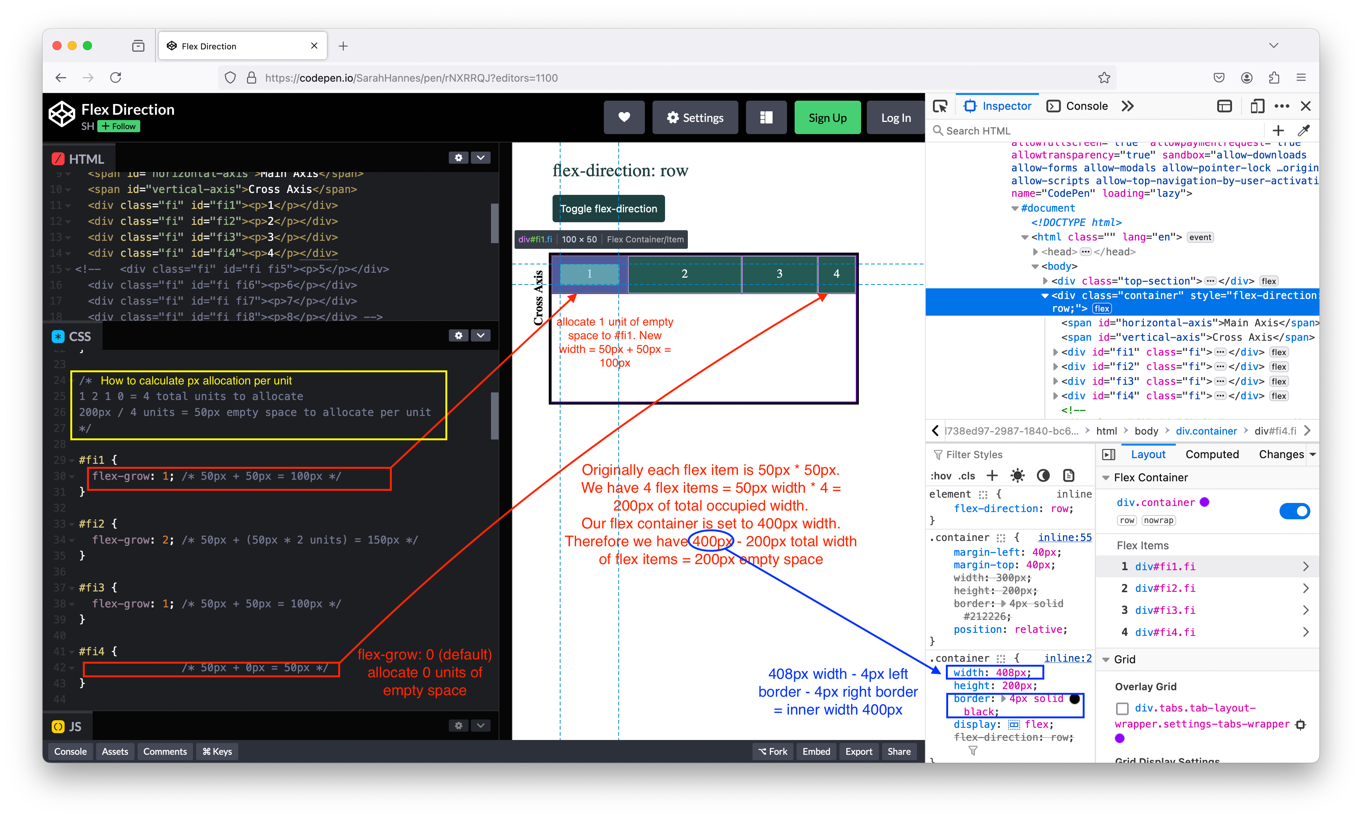
Task: Fork this pen
Action: [x=772, y=752]
